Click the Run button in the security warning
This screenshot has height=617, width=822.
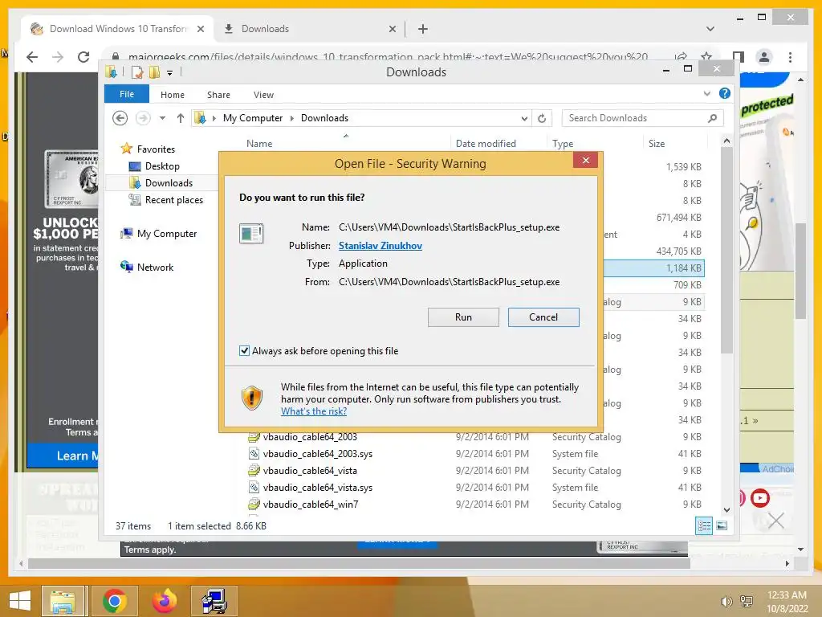[463, 317]
